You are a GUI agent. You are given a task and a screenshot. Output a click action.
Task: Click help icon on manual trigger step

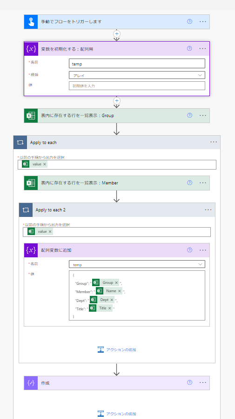click(189, 22)
